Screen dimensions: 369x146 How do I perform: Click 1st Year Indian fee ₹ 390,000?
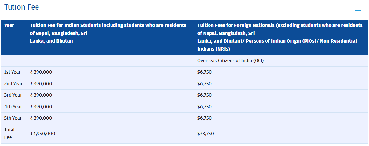41,72
